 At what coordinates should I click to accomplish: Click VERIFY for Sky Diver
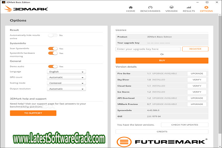click(197, 80)
